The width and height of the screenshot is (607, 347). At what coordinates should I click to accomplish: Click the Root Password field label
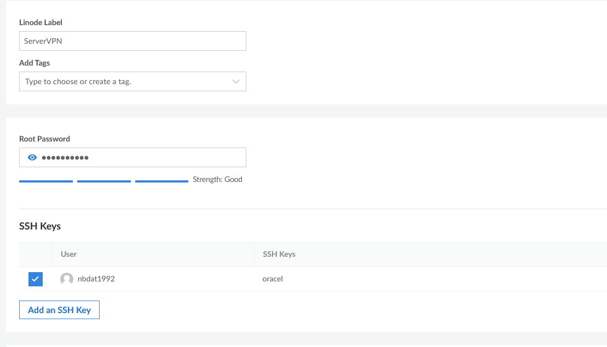pos(44,139)
